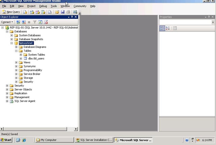Click the Categorized view icon in Properties

pyautogui.click(x=162, y=28)
